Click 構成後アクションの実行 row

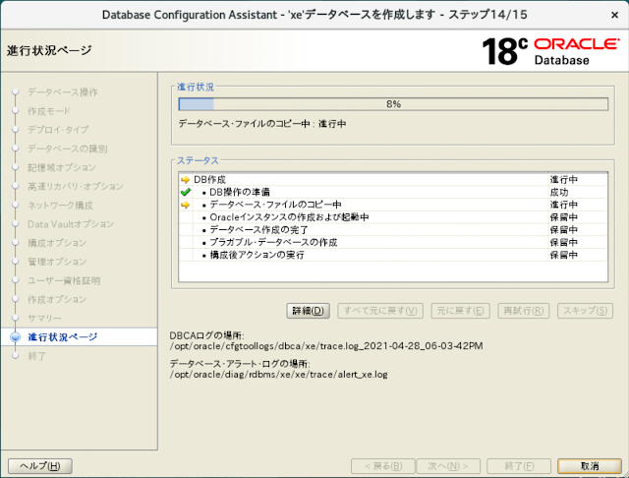tap(393, 255)
